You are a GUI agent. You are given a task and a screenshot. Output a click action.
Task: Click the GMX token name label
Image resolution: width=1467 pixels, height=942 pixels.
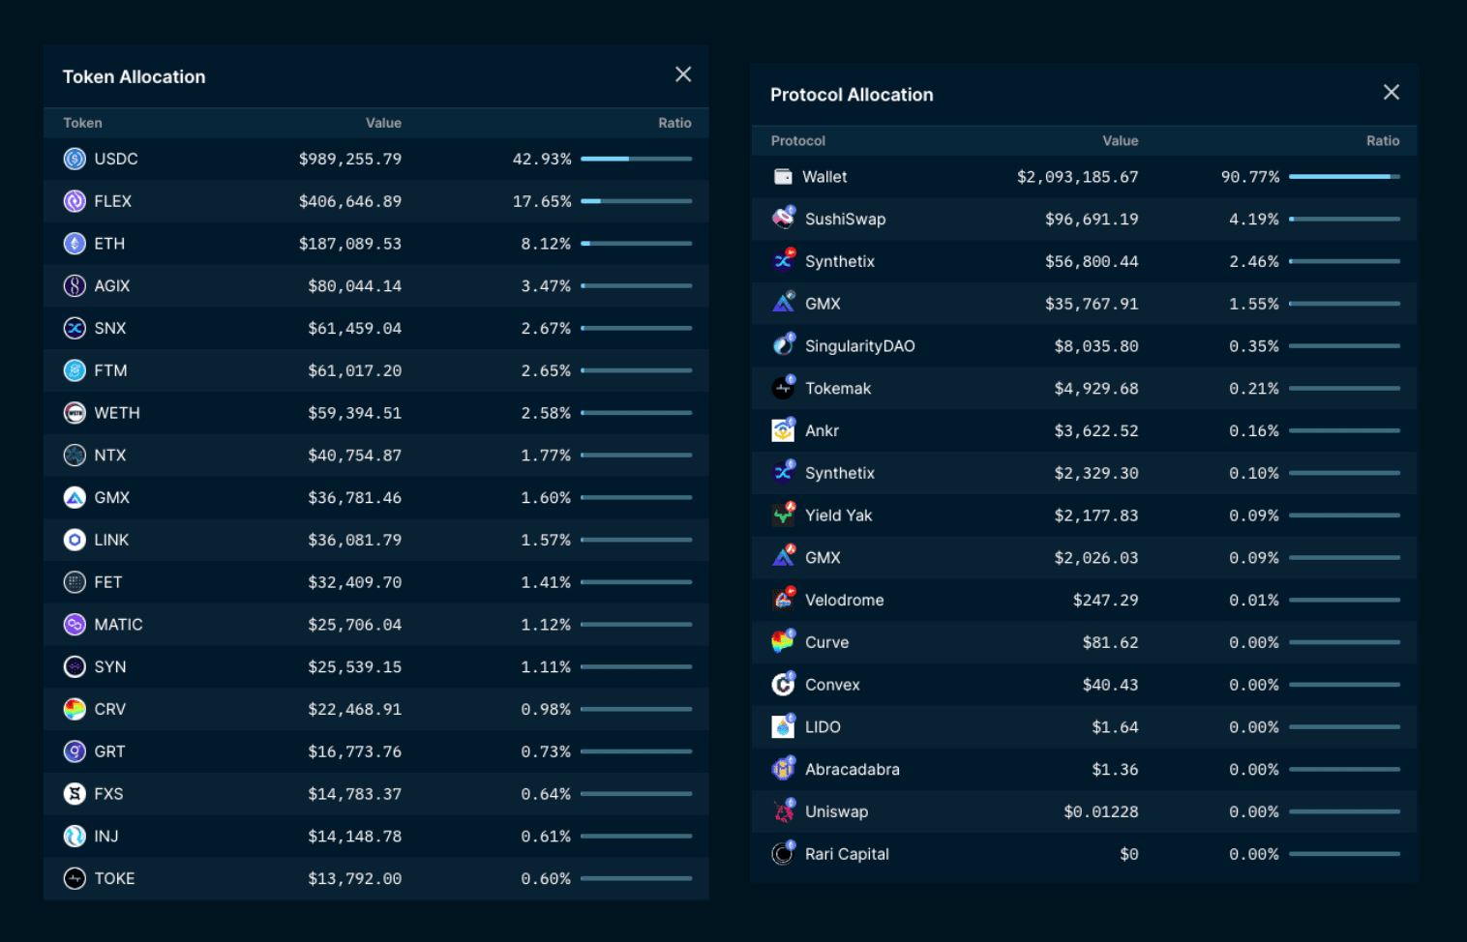coord(112,497)
